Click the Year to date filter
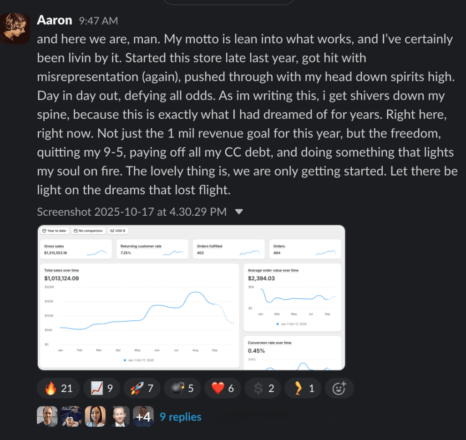Viewport: 466px width, 440px height. (54, 231)
